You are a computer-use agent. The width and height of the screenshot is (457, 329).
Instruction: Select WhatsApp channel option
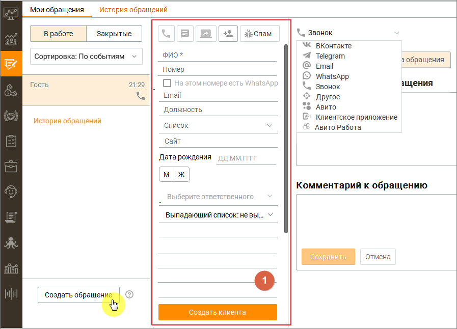coord(332,76)
